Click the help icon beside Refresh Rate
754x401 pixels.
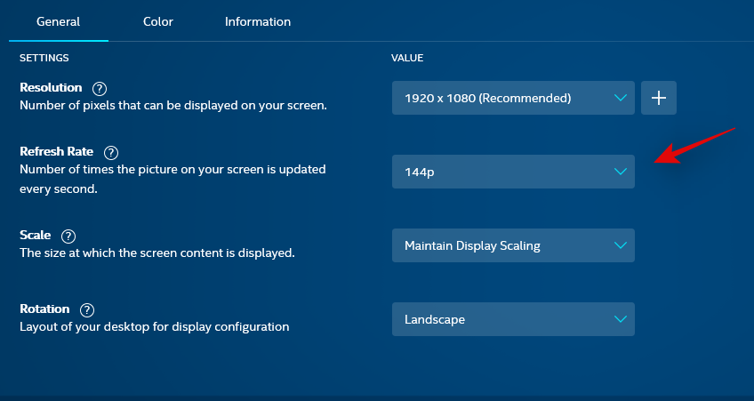coord(111,153)
